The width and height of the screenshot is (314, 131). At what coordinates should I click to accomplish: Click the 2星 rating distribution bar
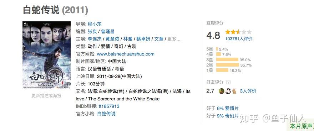point(228,65)
